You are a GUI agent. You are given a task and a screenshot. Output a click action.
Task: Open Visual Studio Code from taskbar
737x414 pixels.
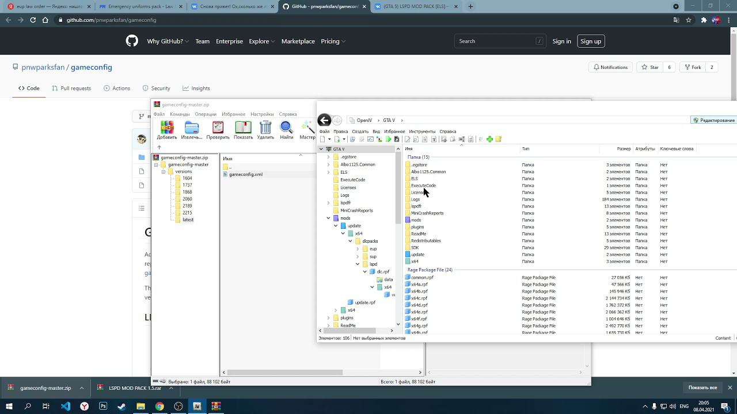tap(66, 406)
